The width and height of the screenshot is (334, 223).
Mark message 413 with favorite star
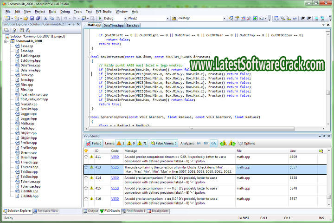[86, 167]
